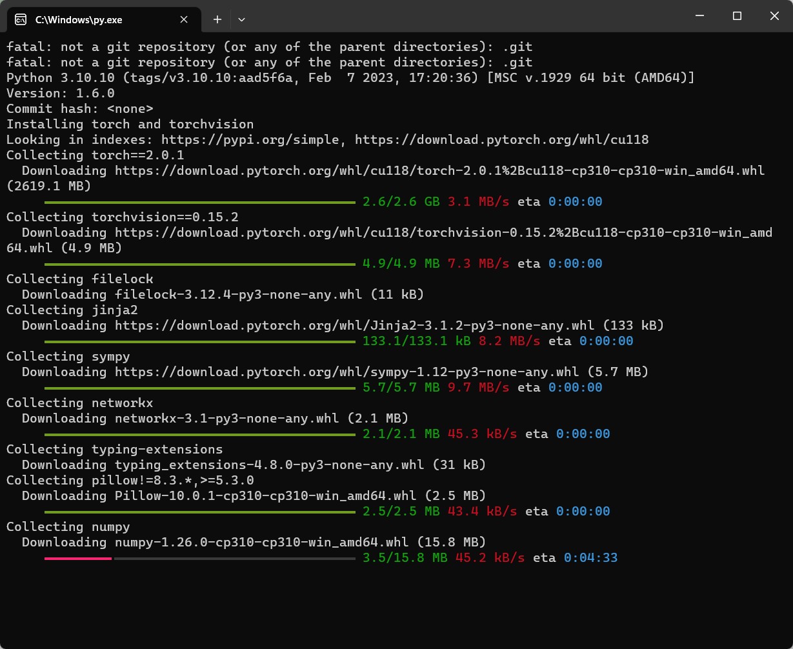Image resolution: width=793 pixels, height=649 pixels.
Task: Click the 'Collecting numpy' line
Action: coord(68,527)
